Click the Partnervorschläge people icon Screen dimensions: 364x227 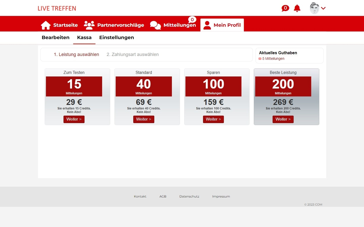click(89, 25)
